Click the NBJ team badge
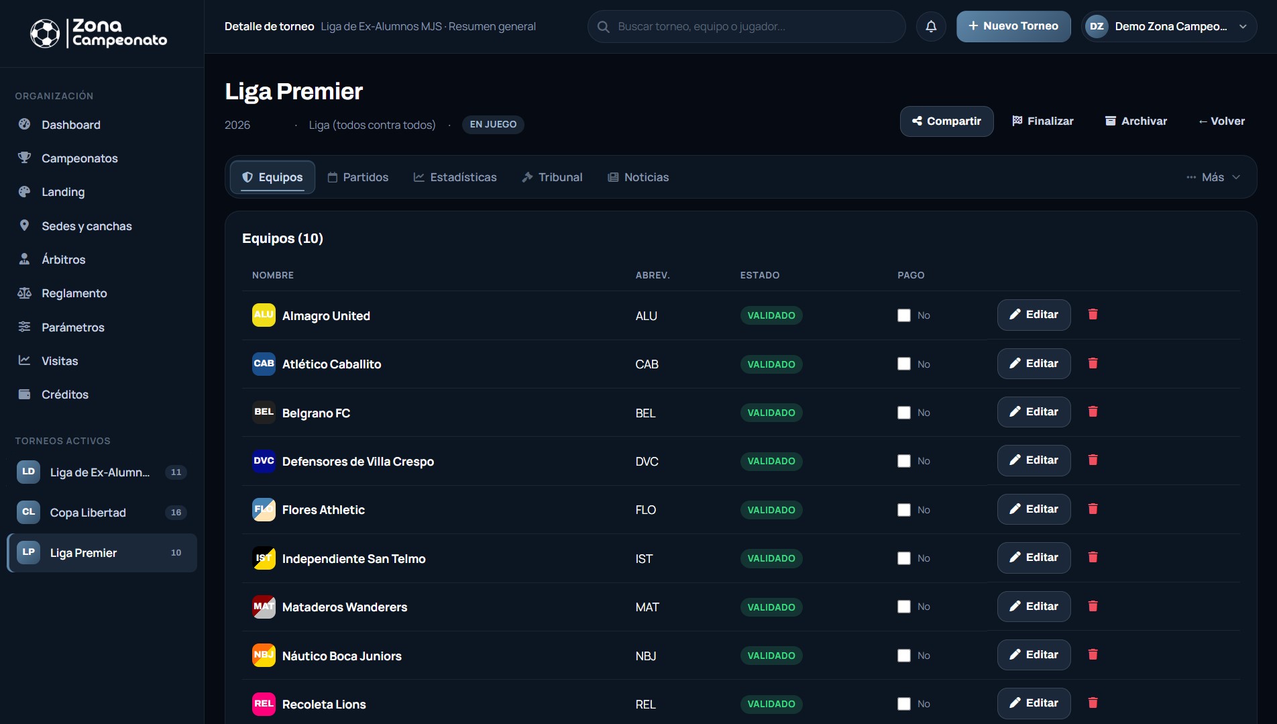Viewport: 1277px width, 724px height. (x=264, y=655)
